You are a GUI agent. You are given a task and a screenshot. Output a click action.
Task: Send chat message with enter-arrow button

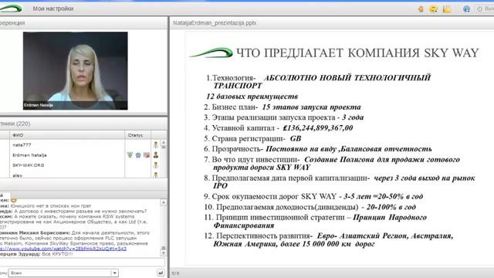[161, 273]
